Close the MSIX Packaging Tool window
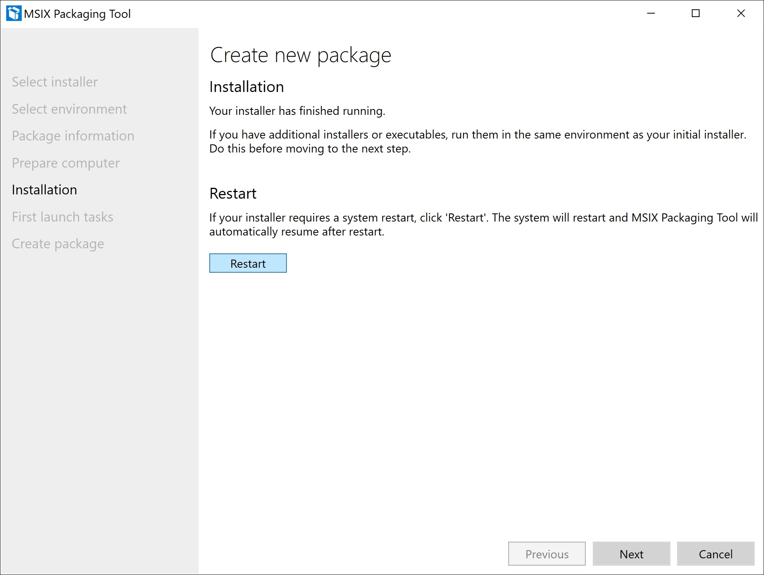 coord(741,14)
